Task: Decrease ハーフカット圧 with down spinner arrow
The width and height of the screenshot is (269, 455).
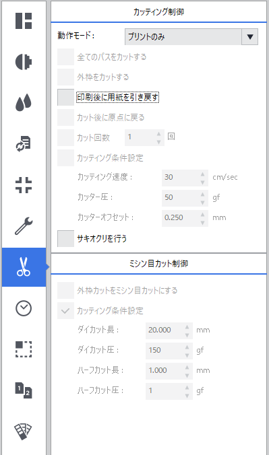Action: tap(187, 396)
